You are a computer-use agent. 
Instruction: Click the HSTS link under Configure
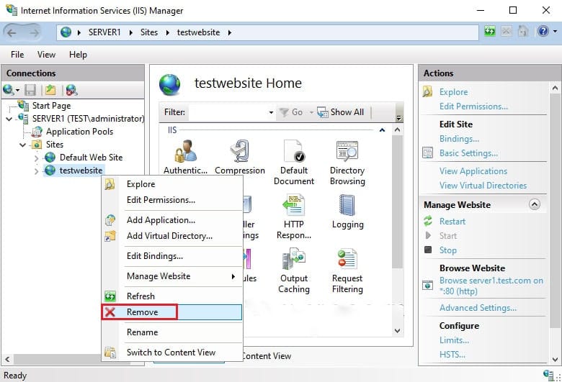coord(452,355)
